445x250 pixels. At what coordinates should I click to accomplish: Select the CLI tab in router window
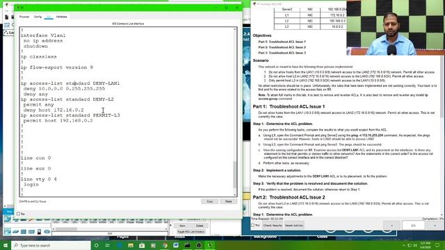pos(49,17)
